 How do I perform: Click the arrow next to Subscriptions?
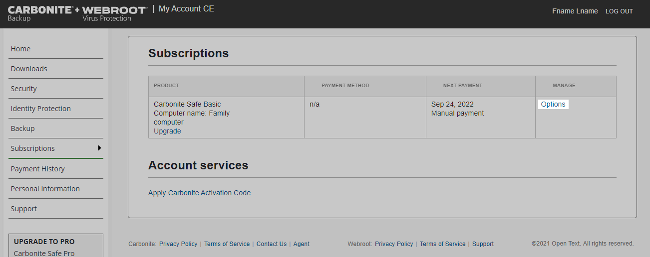click(99, 148)
